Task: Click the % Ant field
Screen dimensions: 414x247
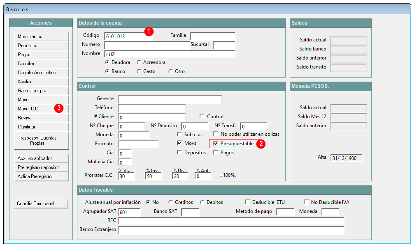Action: click(x=203, y=176)
